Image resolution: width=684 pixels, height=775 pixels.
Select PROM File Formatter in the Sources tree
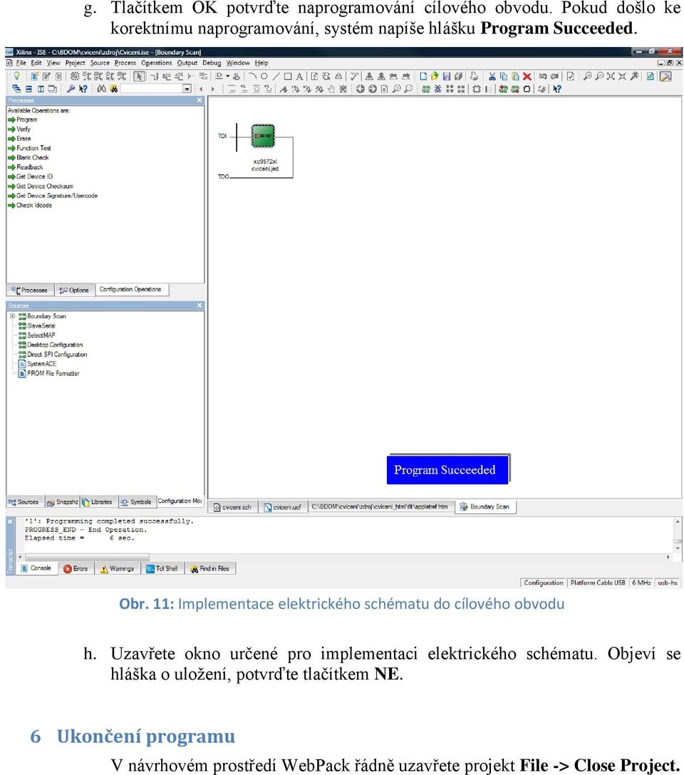point(48,373)
